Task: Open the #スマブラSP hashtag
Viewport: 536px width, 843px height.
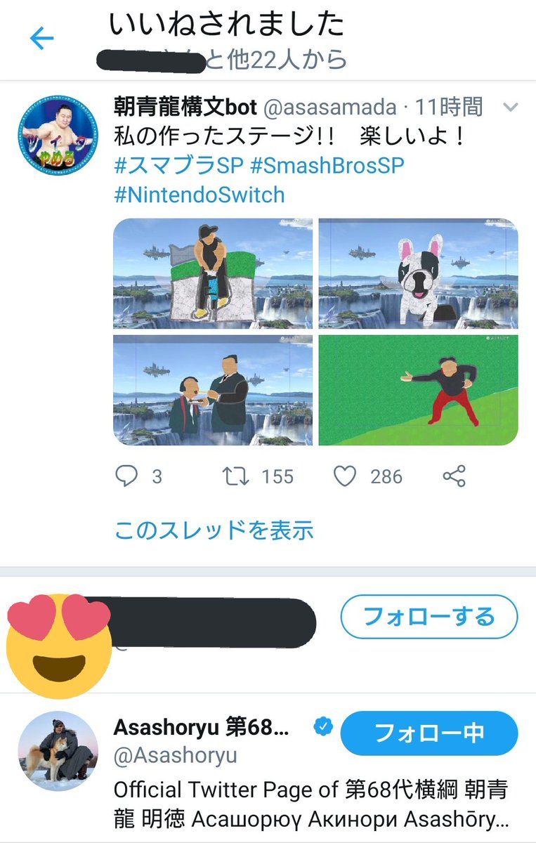Action: (178, 165)
